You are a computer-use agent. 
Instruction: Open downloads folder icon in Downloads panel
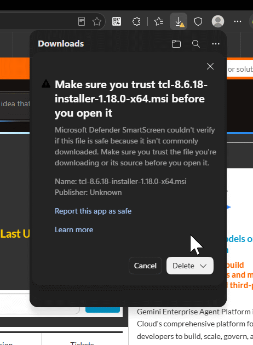click(176, 44)
